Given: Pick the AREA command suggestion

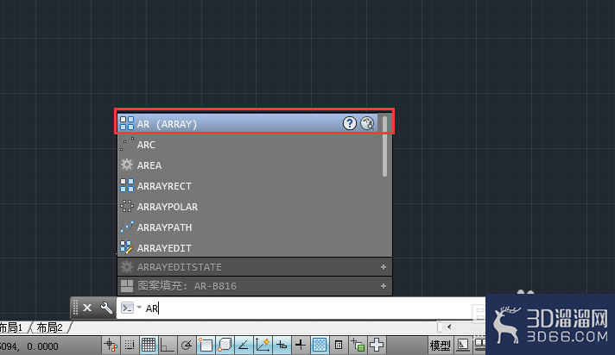Looking at the screenshot, I should click(x=248, y=165).
